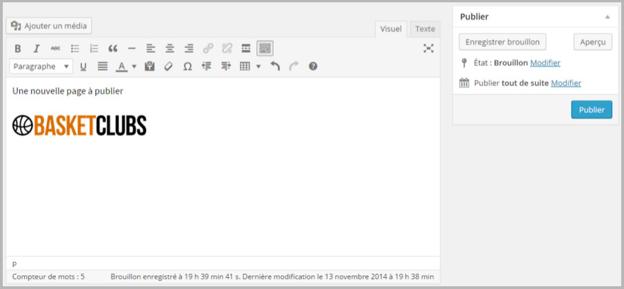
Task: Toggle the second toolbar row (kitchen sink)
Action: point(265,48)
